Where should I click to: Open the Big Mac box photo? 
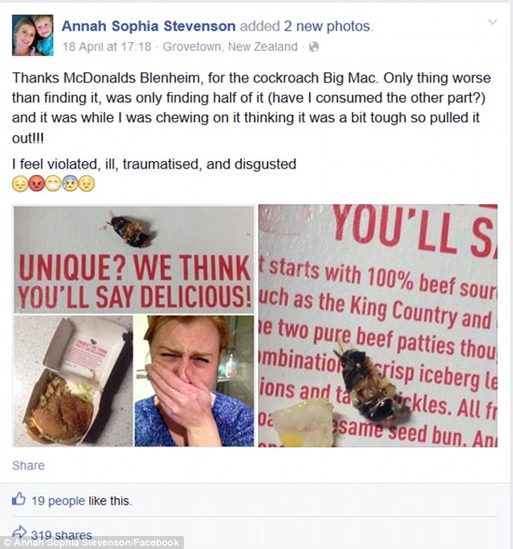click(x=72, y=381)
